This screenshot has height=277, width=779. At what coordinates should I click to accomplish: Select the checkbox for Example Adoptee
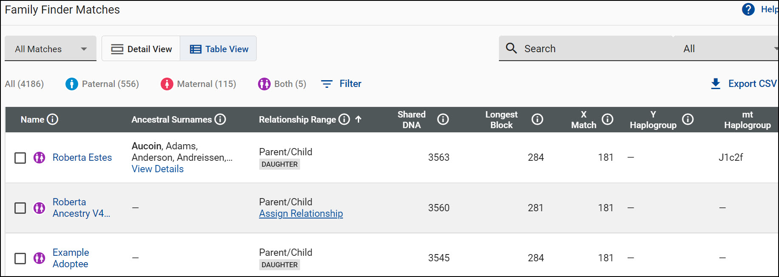20,258
